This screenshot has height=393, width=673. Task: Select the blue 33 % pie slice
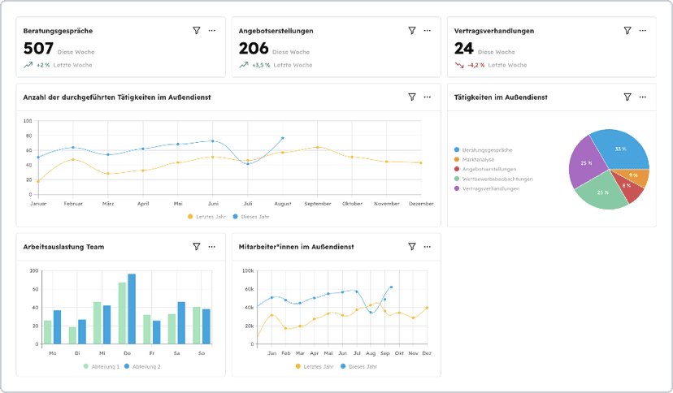tap(621, 151)
